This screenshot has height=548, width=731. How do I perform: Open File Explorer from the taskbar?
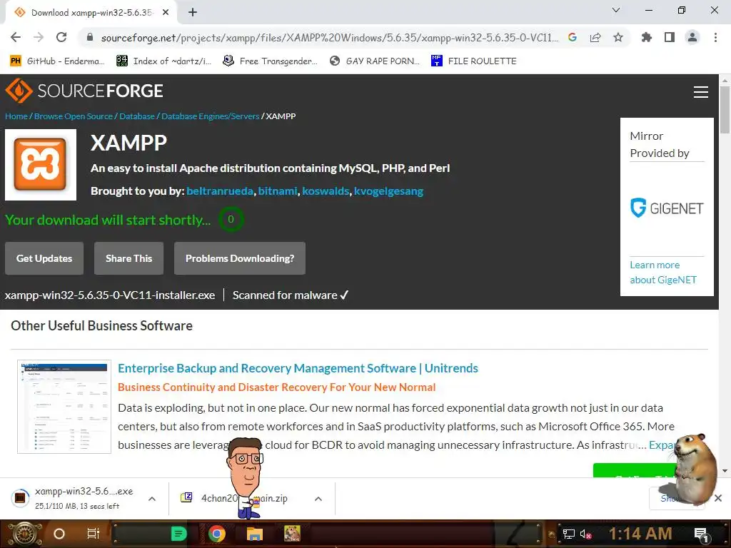(255, 534)
